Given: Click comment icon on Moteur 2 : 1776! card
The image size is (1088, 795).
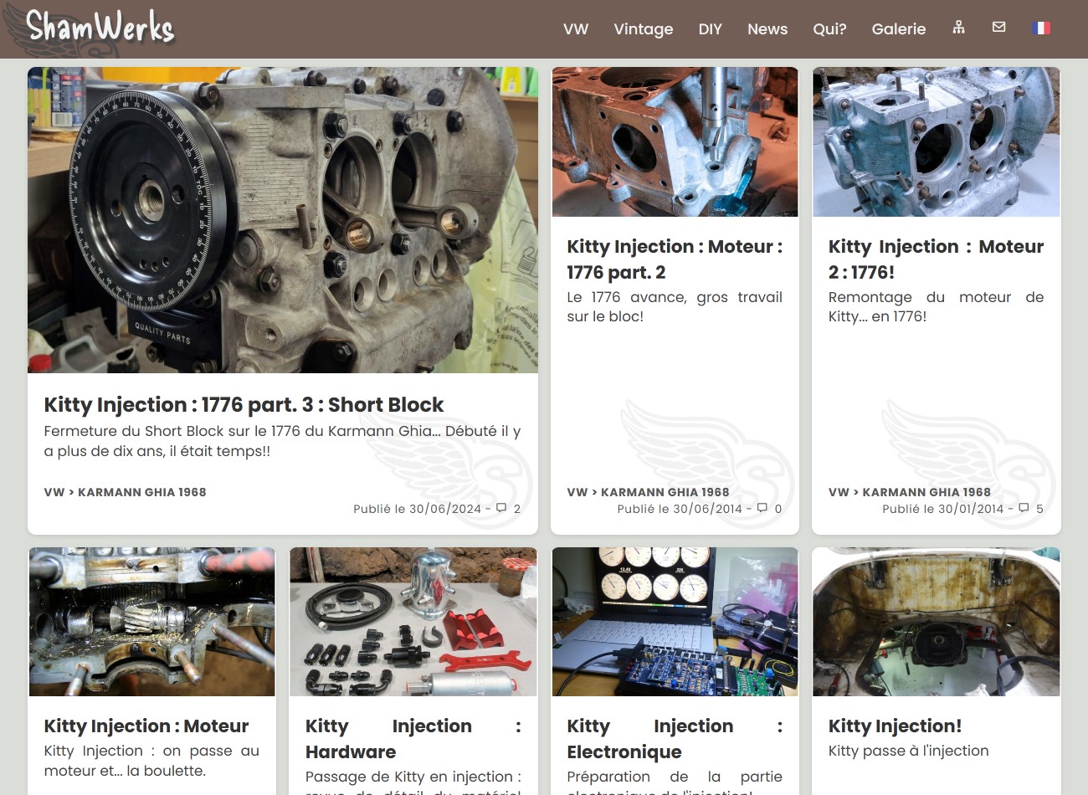Looking at the screenshot, I should [1024, 508].
